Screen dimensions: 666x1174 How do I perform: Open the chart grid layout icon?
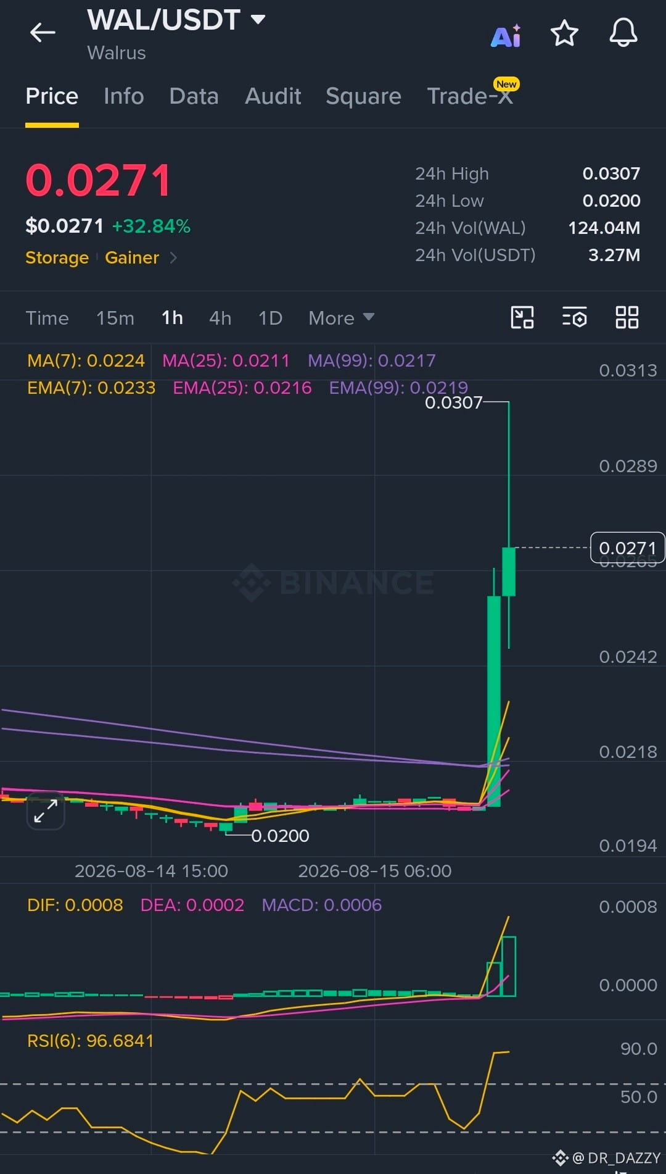(627, 317)
